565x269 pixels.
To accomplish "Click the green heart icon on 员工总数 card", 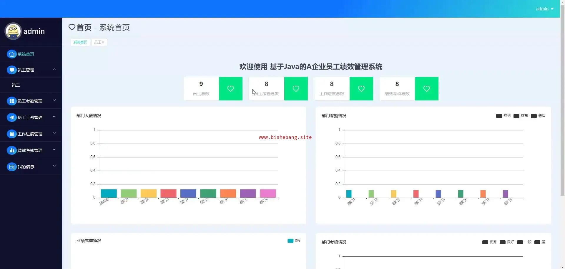I will (x=231, y=89).
